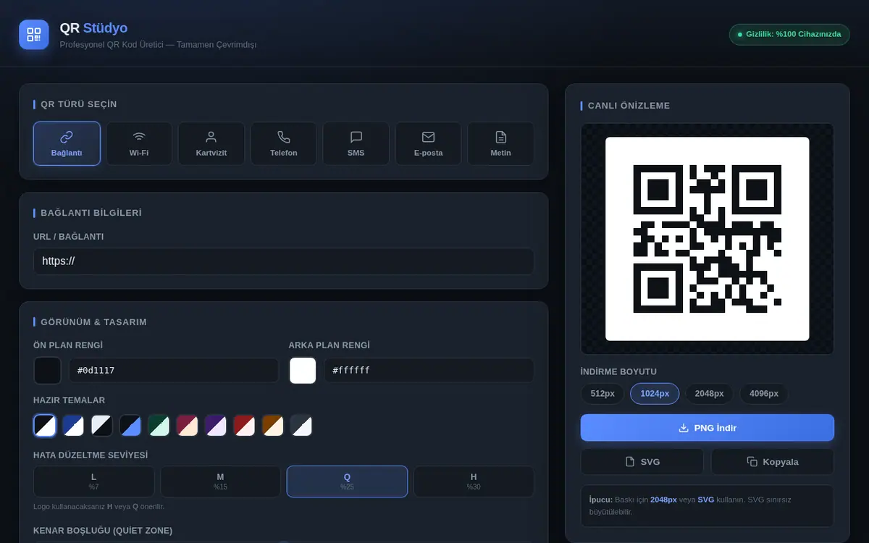The height and width of the screenshot is (543, 869).
Task: Click the #0d1117 foreground hex field
Action: click(x=174, y=370)
